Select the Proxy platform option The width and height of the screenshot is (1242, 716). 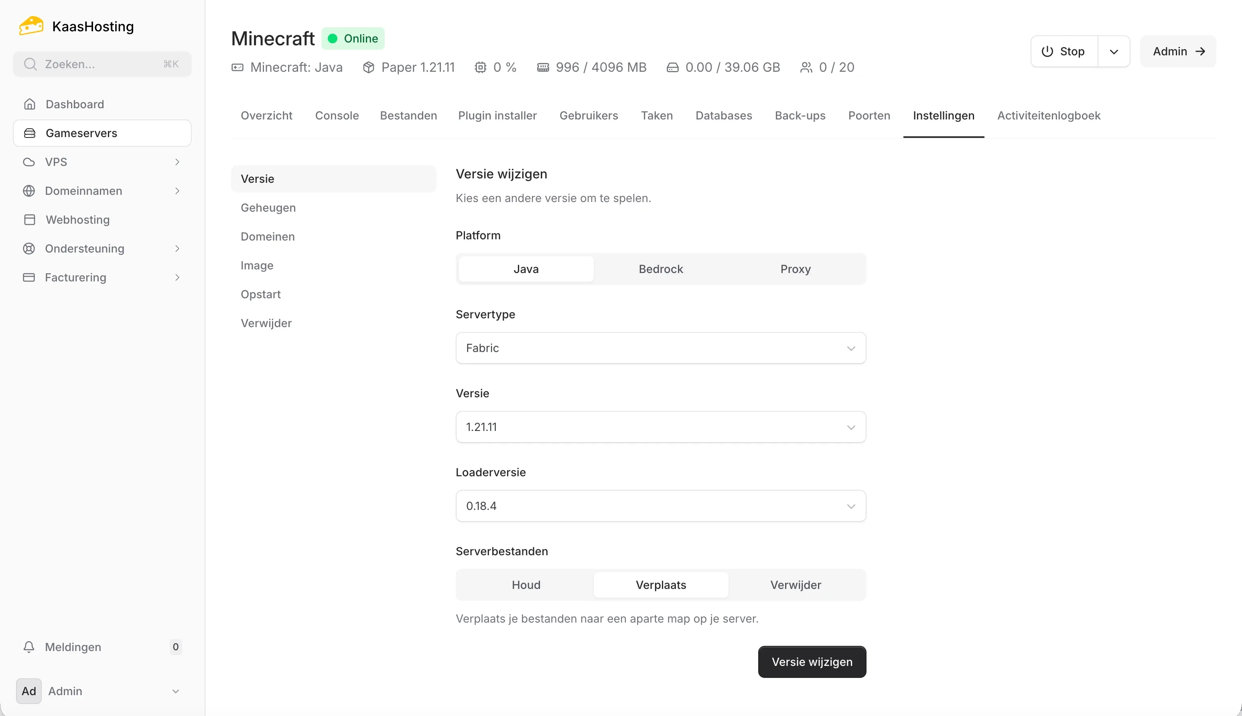(795, 269)
